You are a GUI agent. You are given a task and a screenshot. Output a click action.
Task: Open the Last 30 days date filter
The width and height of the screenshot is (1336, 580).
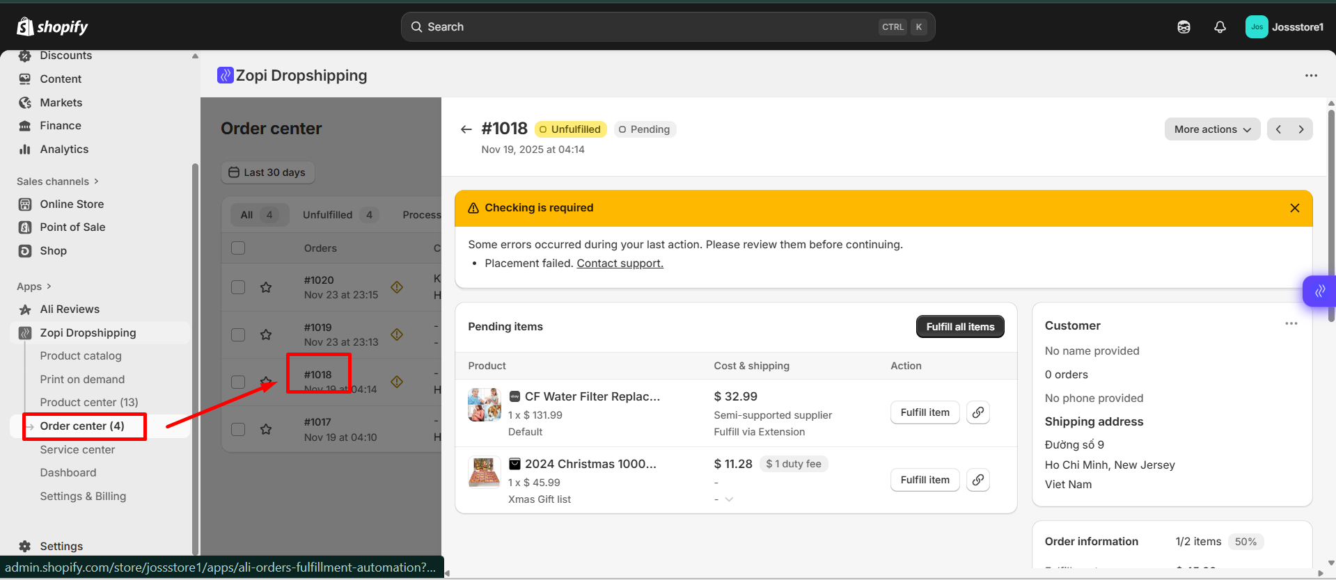pos(268,172)
